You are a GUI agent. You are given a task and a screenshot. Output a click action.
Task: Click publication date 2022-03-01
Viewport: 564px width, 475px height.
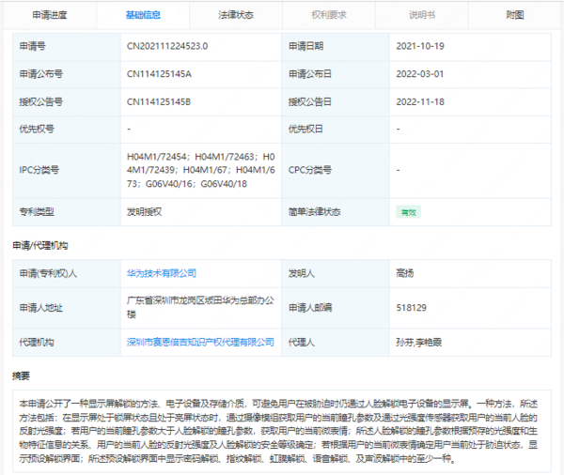click(x=420, y=74)
